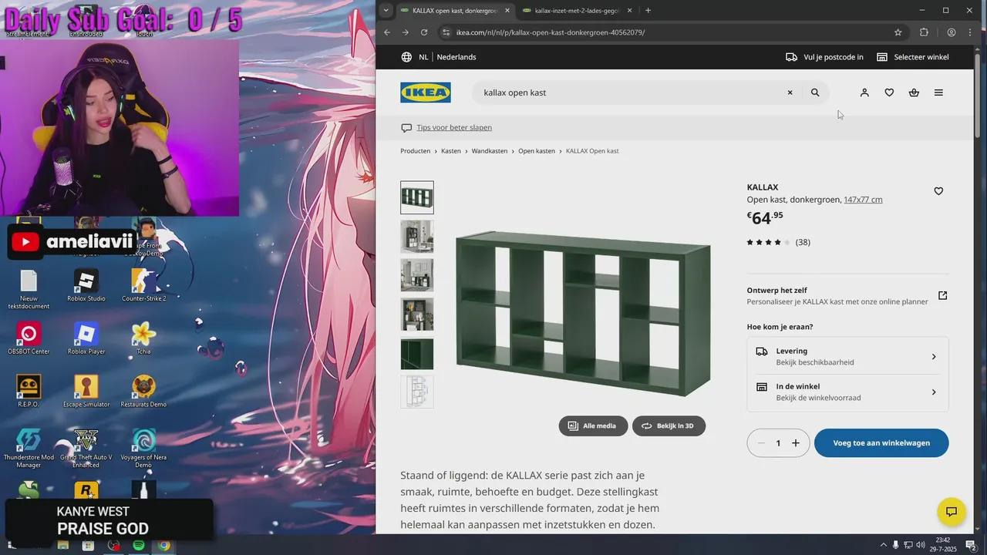Click the Open kasten breadcrumb

[537, 151]
